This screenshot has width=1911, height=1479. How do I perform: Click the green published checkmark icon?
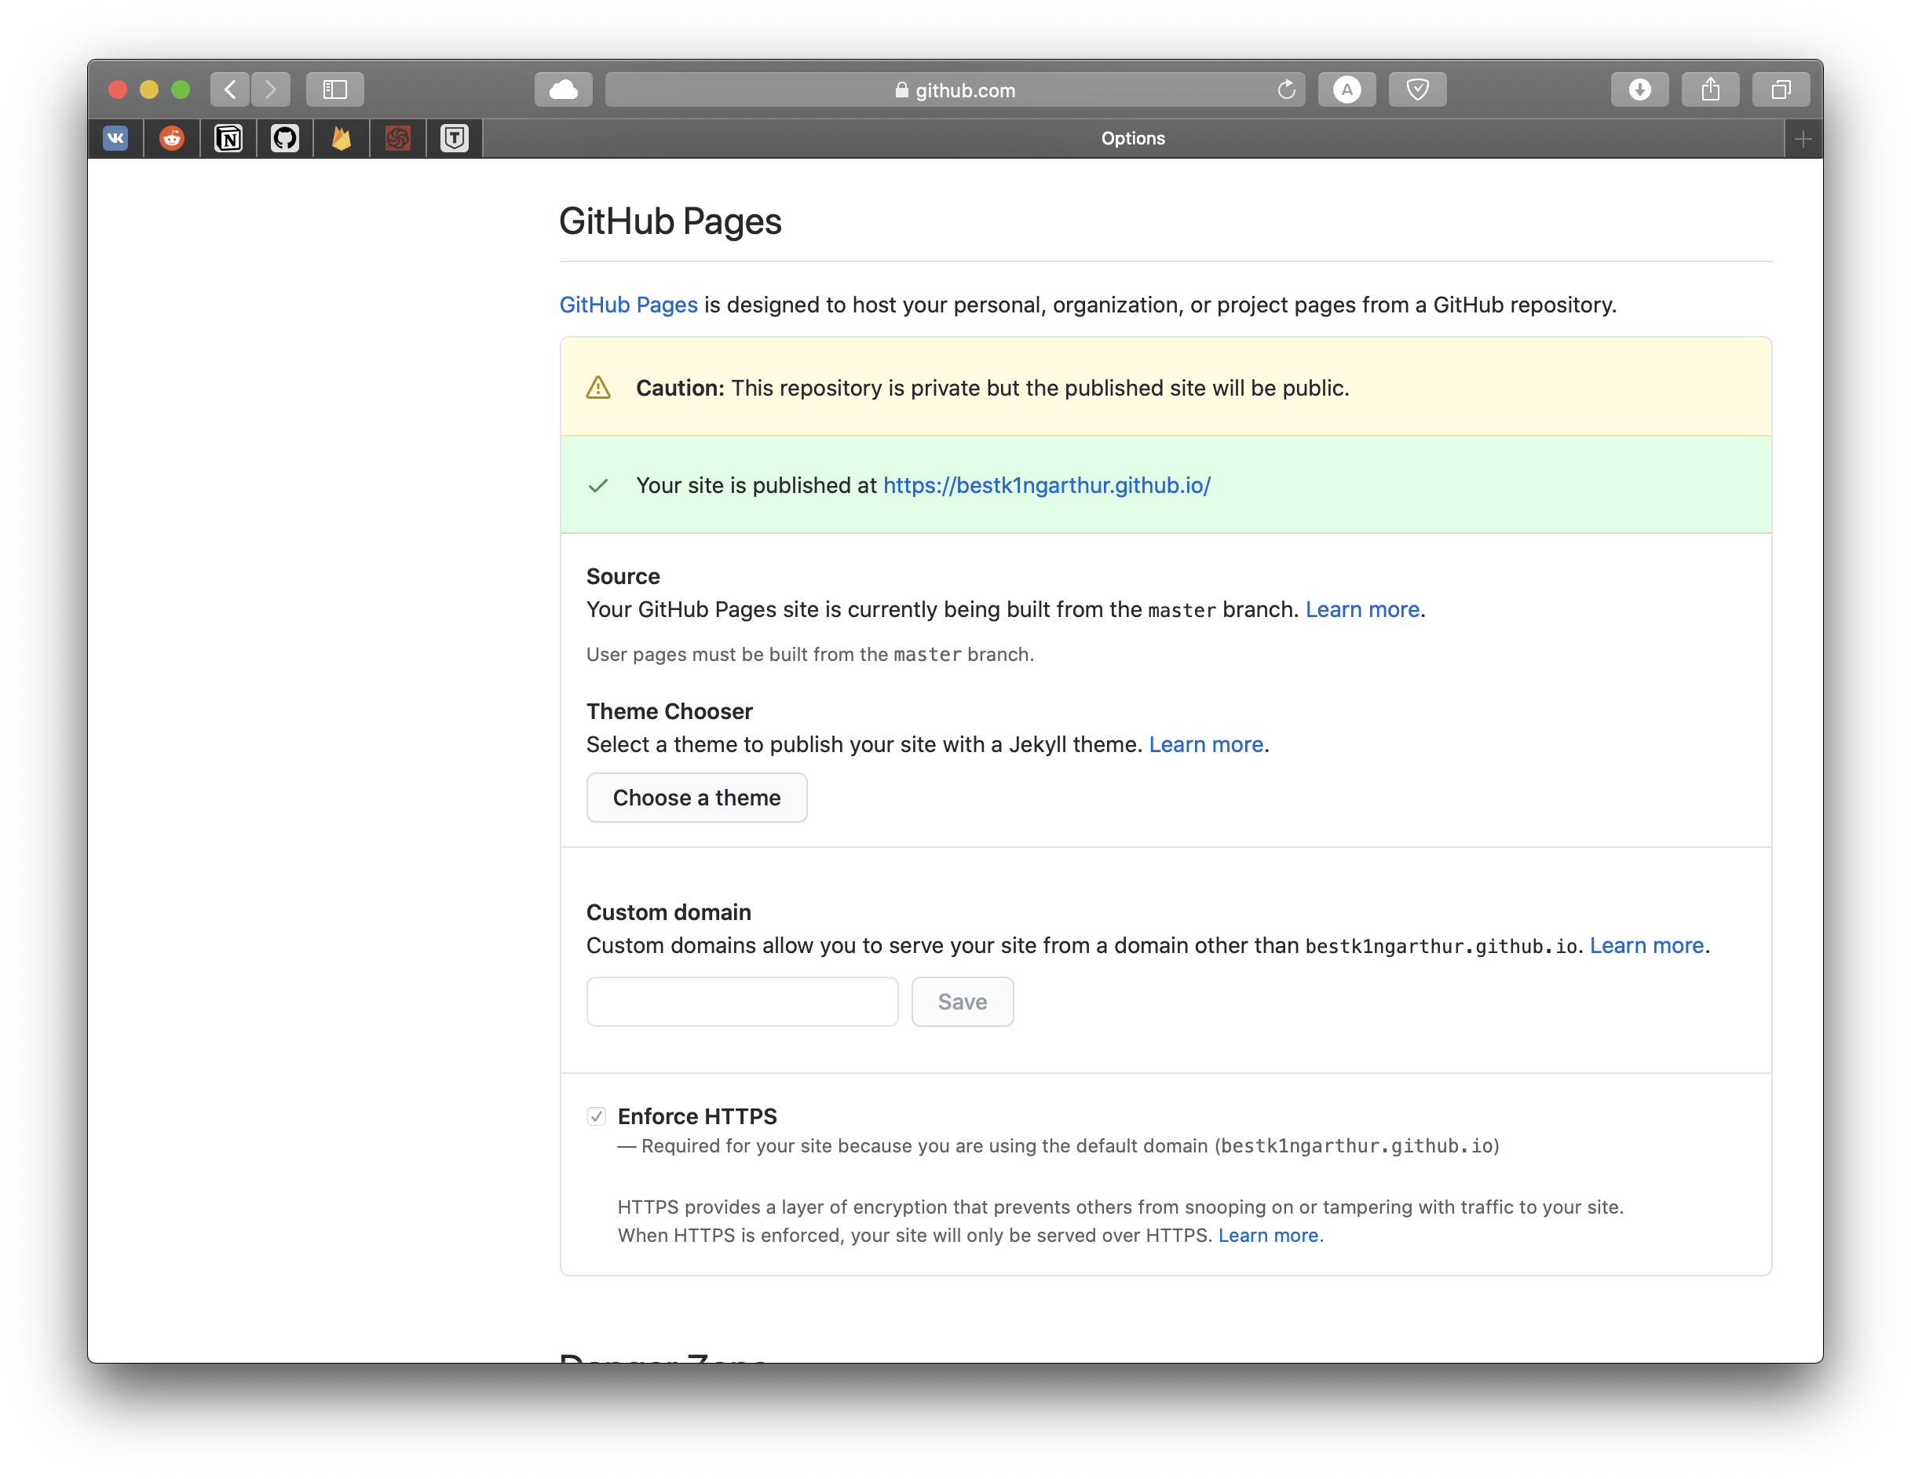coord(598,486)
